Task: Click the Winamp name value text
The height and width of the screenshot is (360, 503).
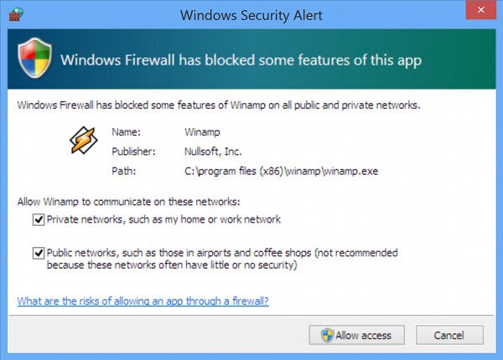Action: coord(200,132)
